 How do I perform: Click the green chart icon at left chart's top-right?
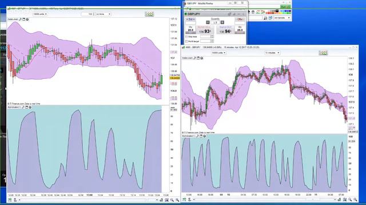tap(149, 14)
